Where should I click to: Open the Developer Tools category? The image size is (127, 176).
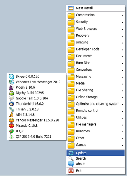(x=95, y=49)
